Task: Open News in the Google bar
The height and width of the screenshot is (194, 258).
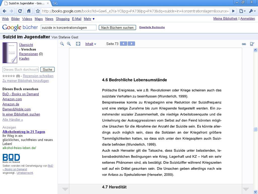Action: coord(49,19)
